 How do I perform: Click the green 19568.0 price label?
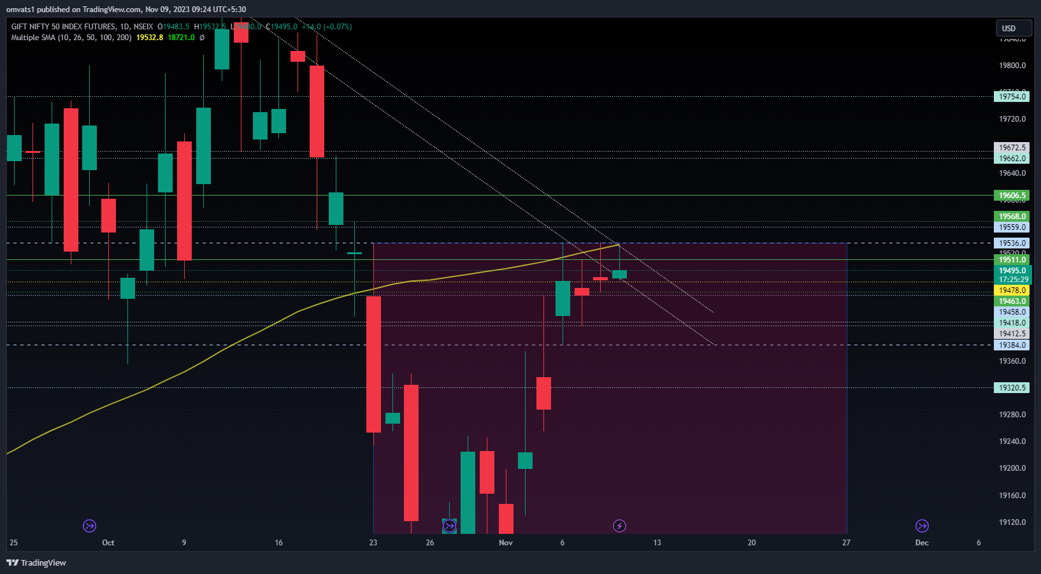click(x=1012, y=217)
